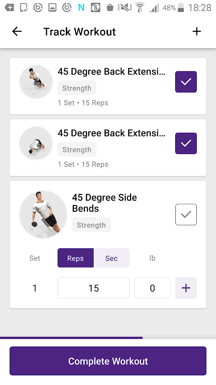The height and width of the screenshot is (385, 216).
Task: Tap the Complete Workout button
Action: (108, 361)
